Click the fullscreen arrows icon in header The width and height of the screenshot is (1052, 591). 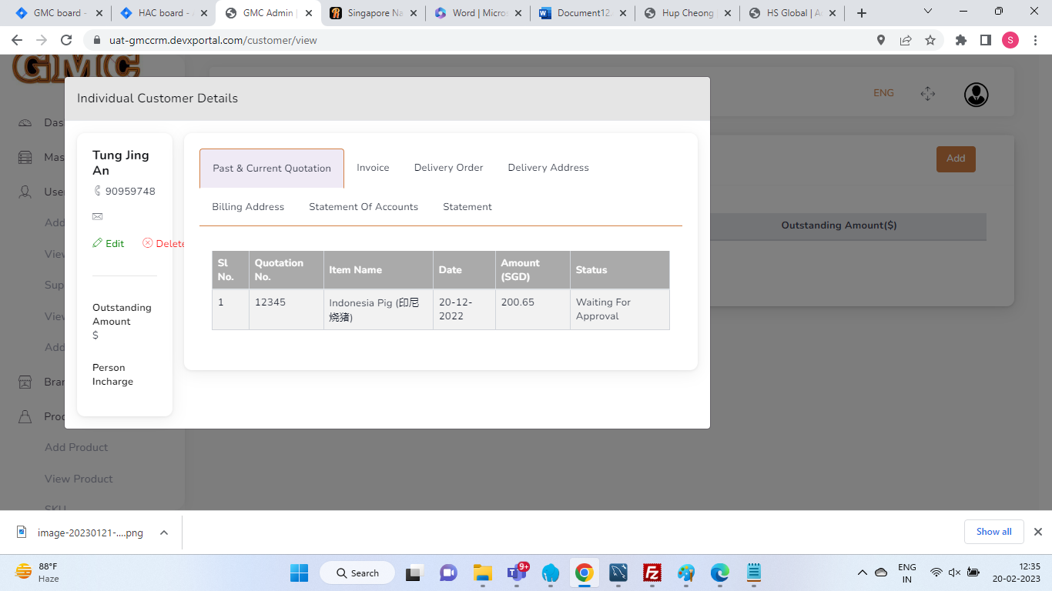click(x=927, y=94)
